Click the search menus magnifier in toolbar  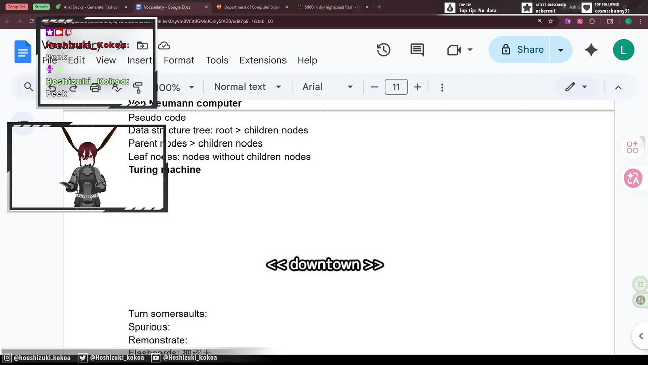[29, 87]
